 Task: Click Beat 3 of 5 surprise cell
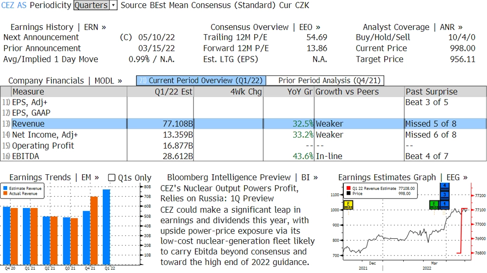(x=427, y=103)
